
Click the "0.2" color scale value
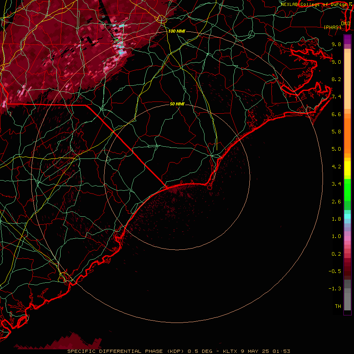click(336, 254)
